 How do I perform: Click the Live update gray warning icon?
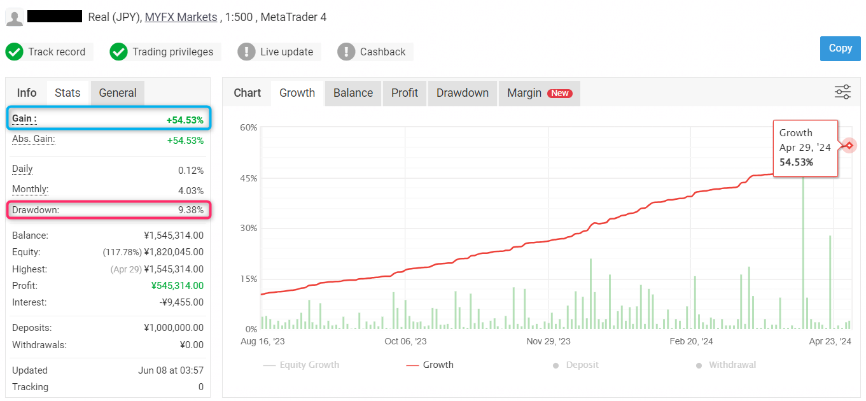[x=246, y=52]
